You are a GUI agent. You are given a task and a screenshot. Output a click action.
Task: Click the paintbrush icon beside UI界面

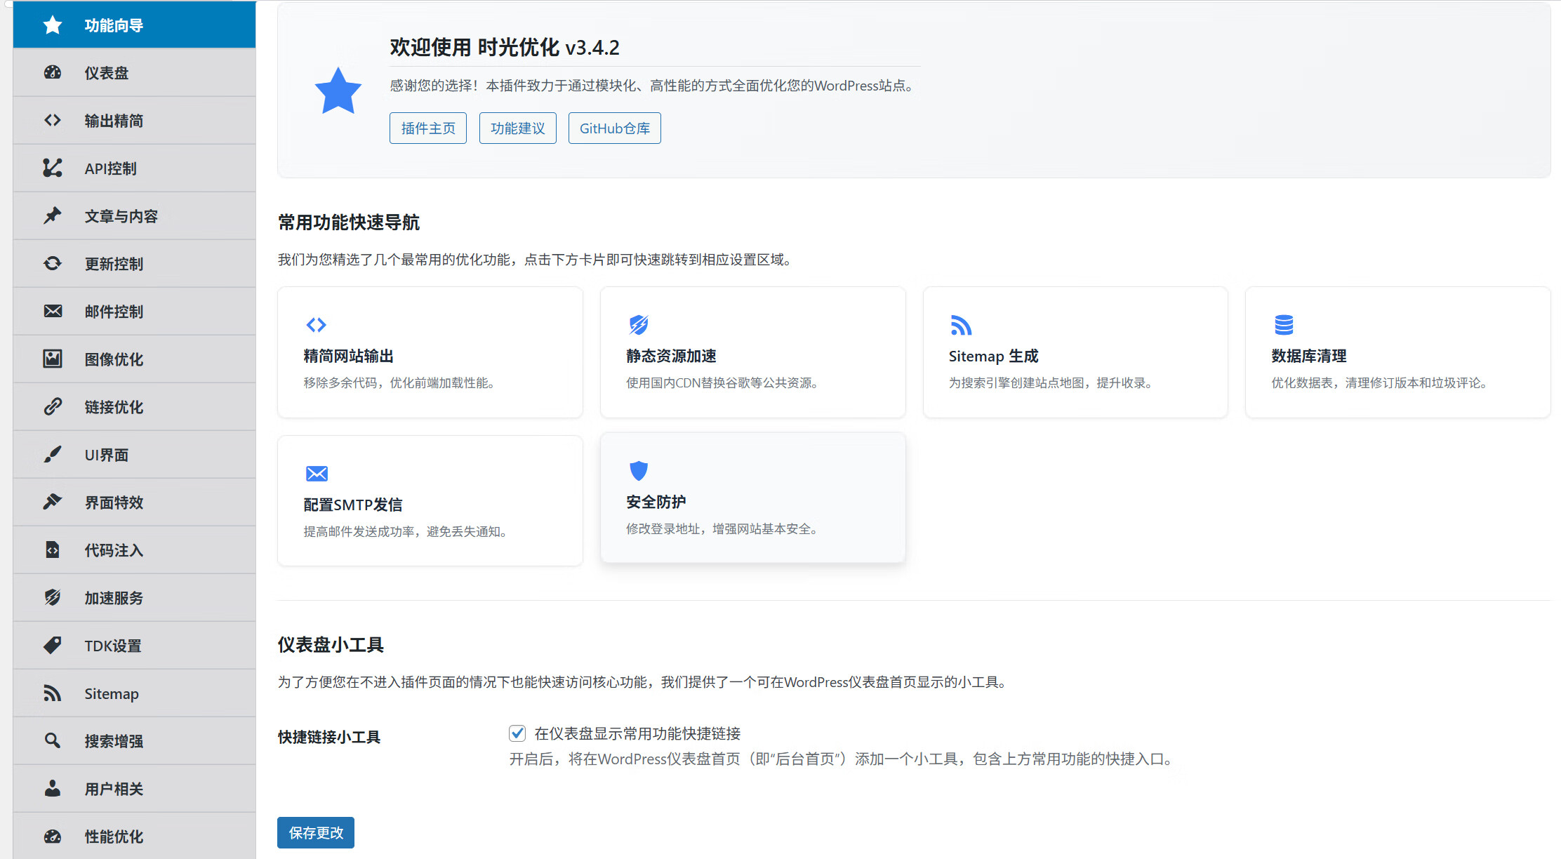point(53,454)
